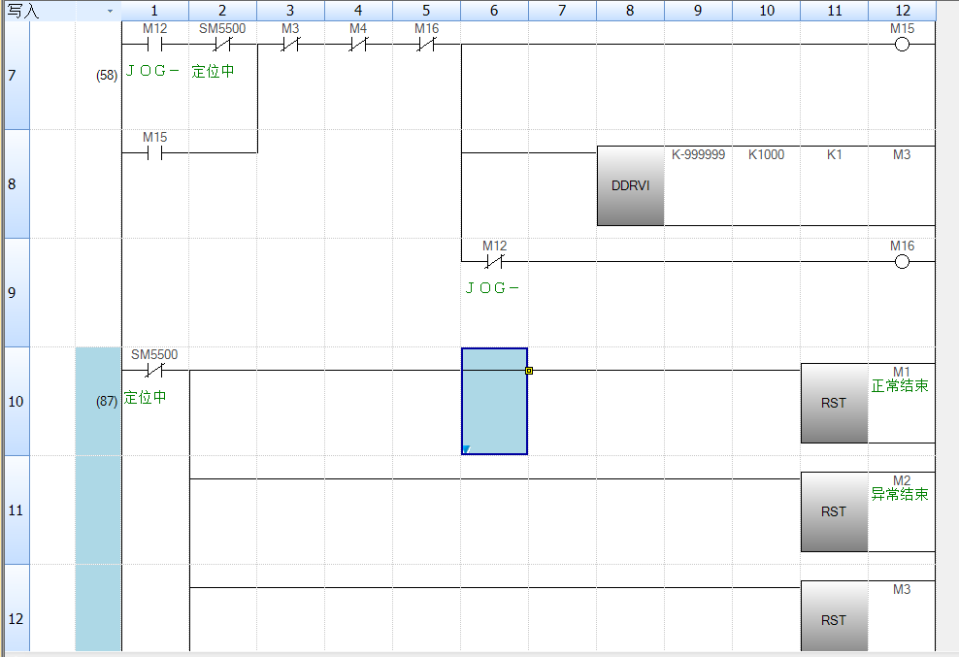Select the M15 output coil
This screenshot has height=657, width=959.
[902, 44]
